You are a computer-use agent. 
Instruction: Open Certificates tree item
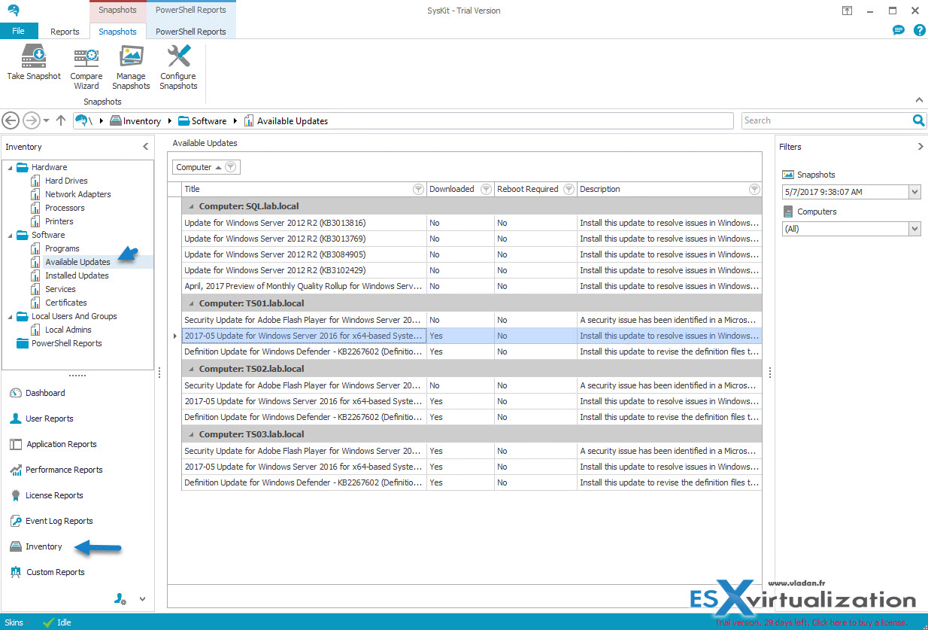pyautogui.click(x=66, y=303)
